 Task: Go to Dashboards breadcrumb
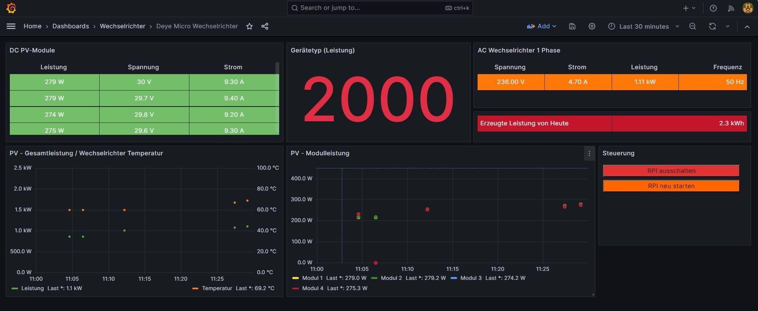pos(71,26)
